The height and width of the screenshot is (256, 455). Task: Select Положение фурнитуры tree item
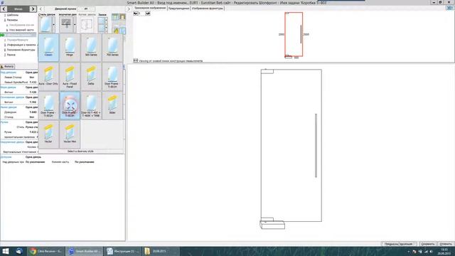21,50
